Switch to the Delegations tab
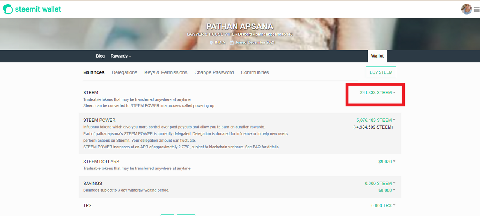Screen dimensions: 480x216 pyautogui.click(x=124, y=72)
